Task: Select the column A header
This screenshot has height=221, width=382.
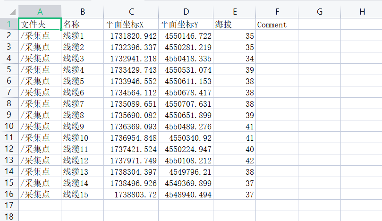Action: (x=40, y=12)
